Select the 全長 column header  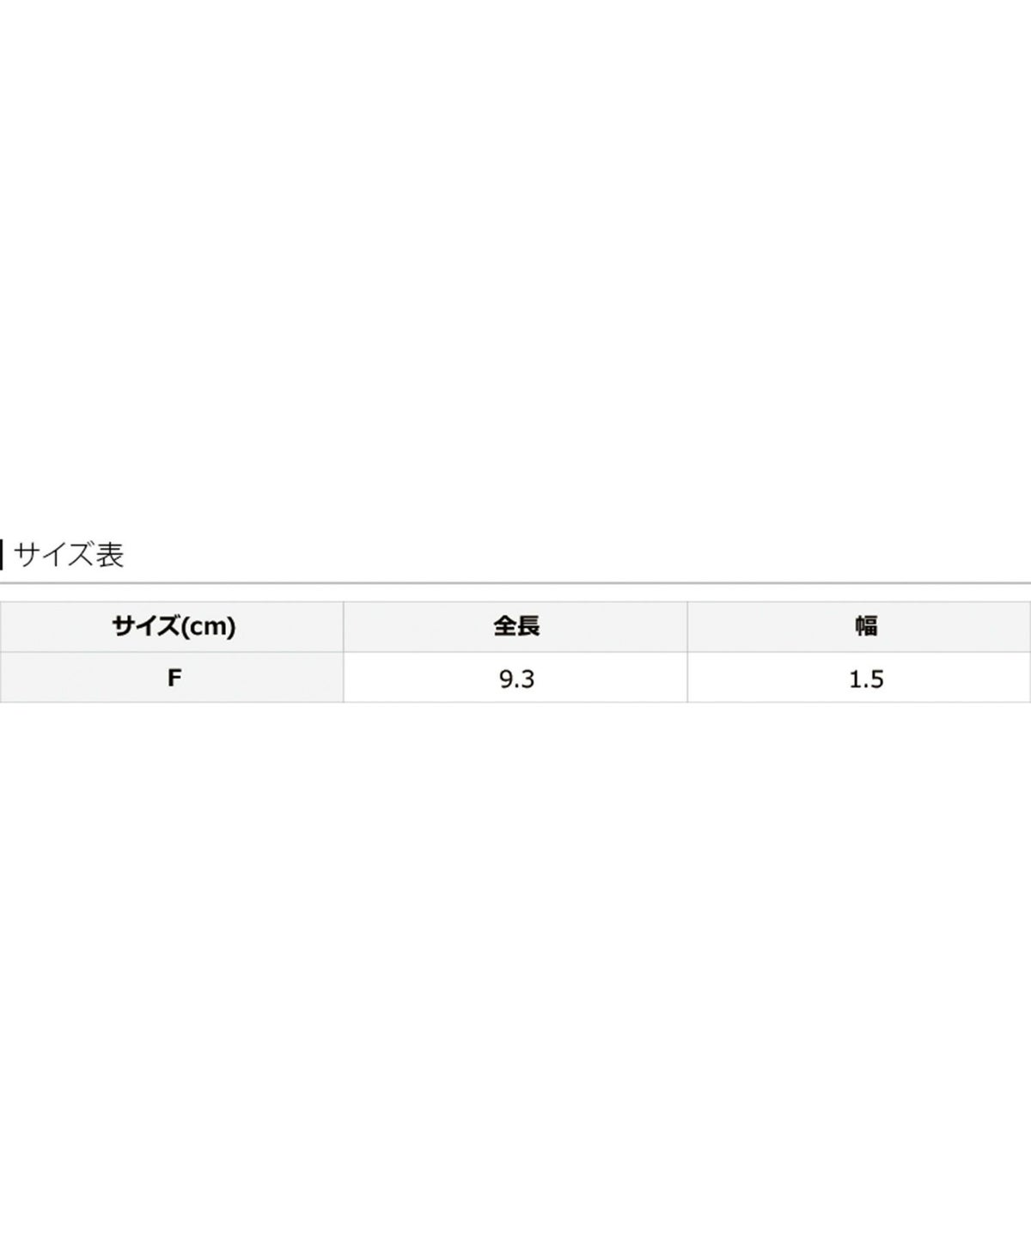(515, 626)
